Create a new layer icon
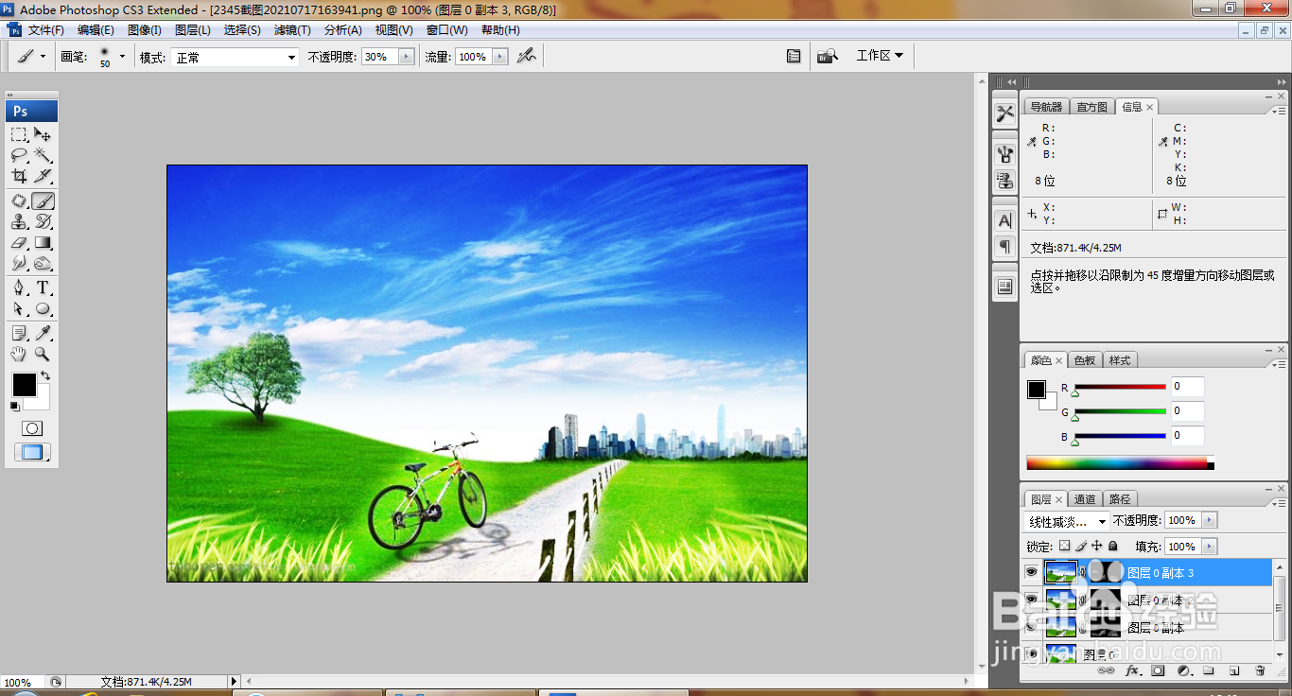This screenshot has height=696, width=1292. click(x=1234, y=670)
